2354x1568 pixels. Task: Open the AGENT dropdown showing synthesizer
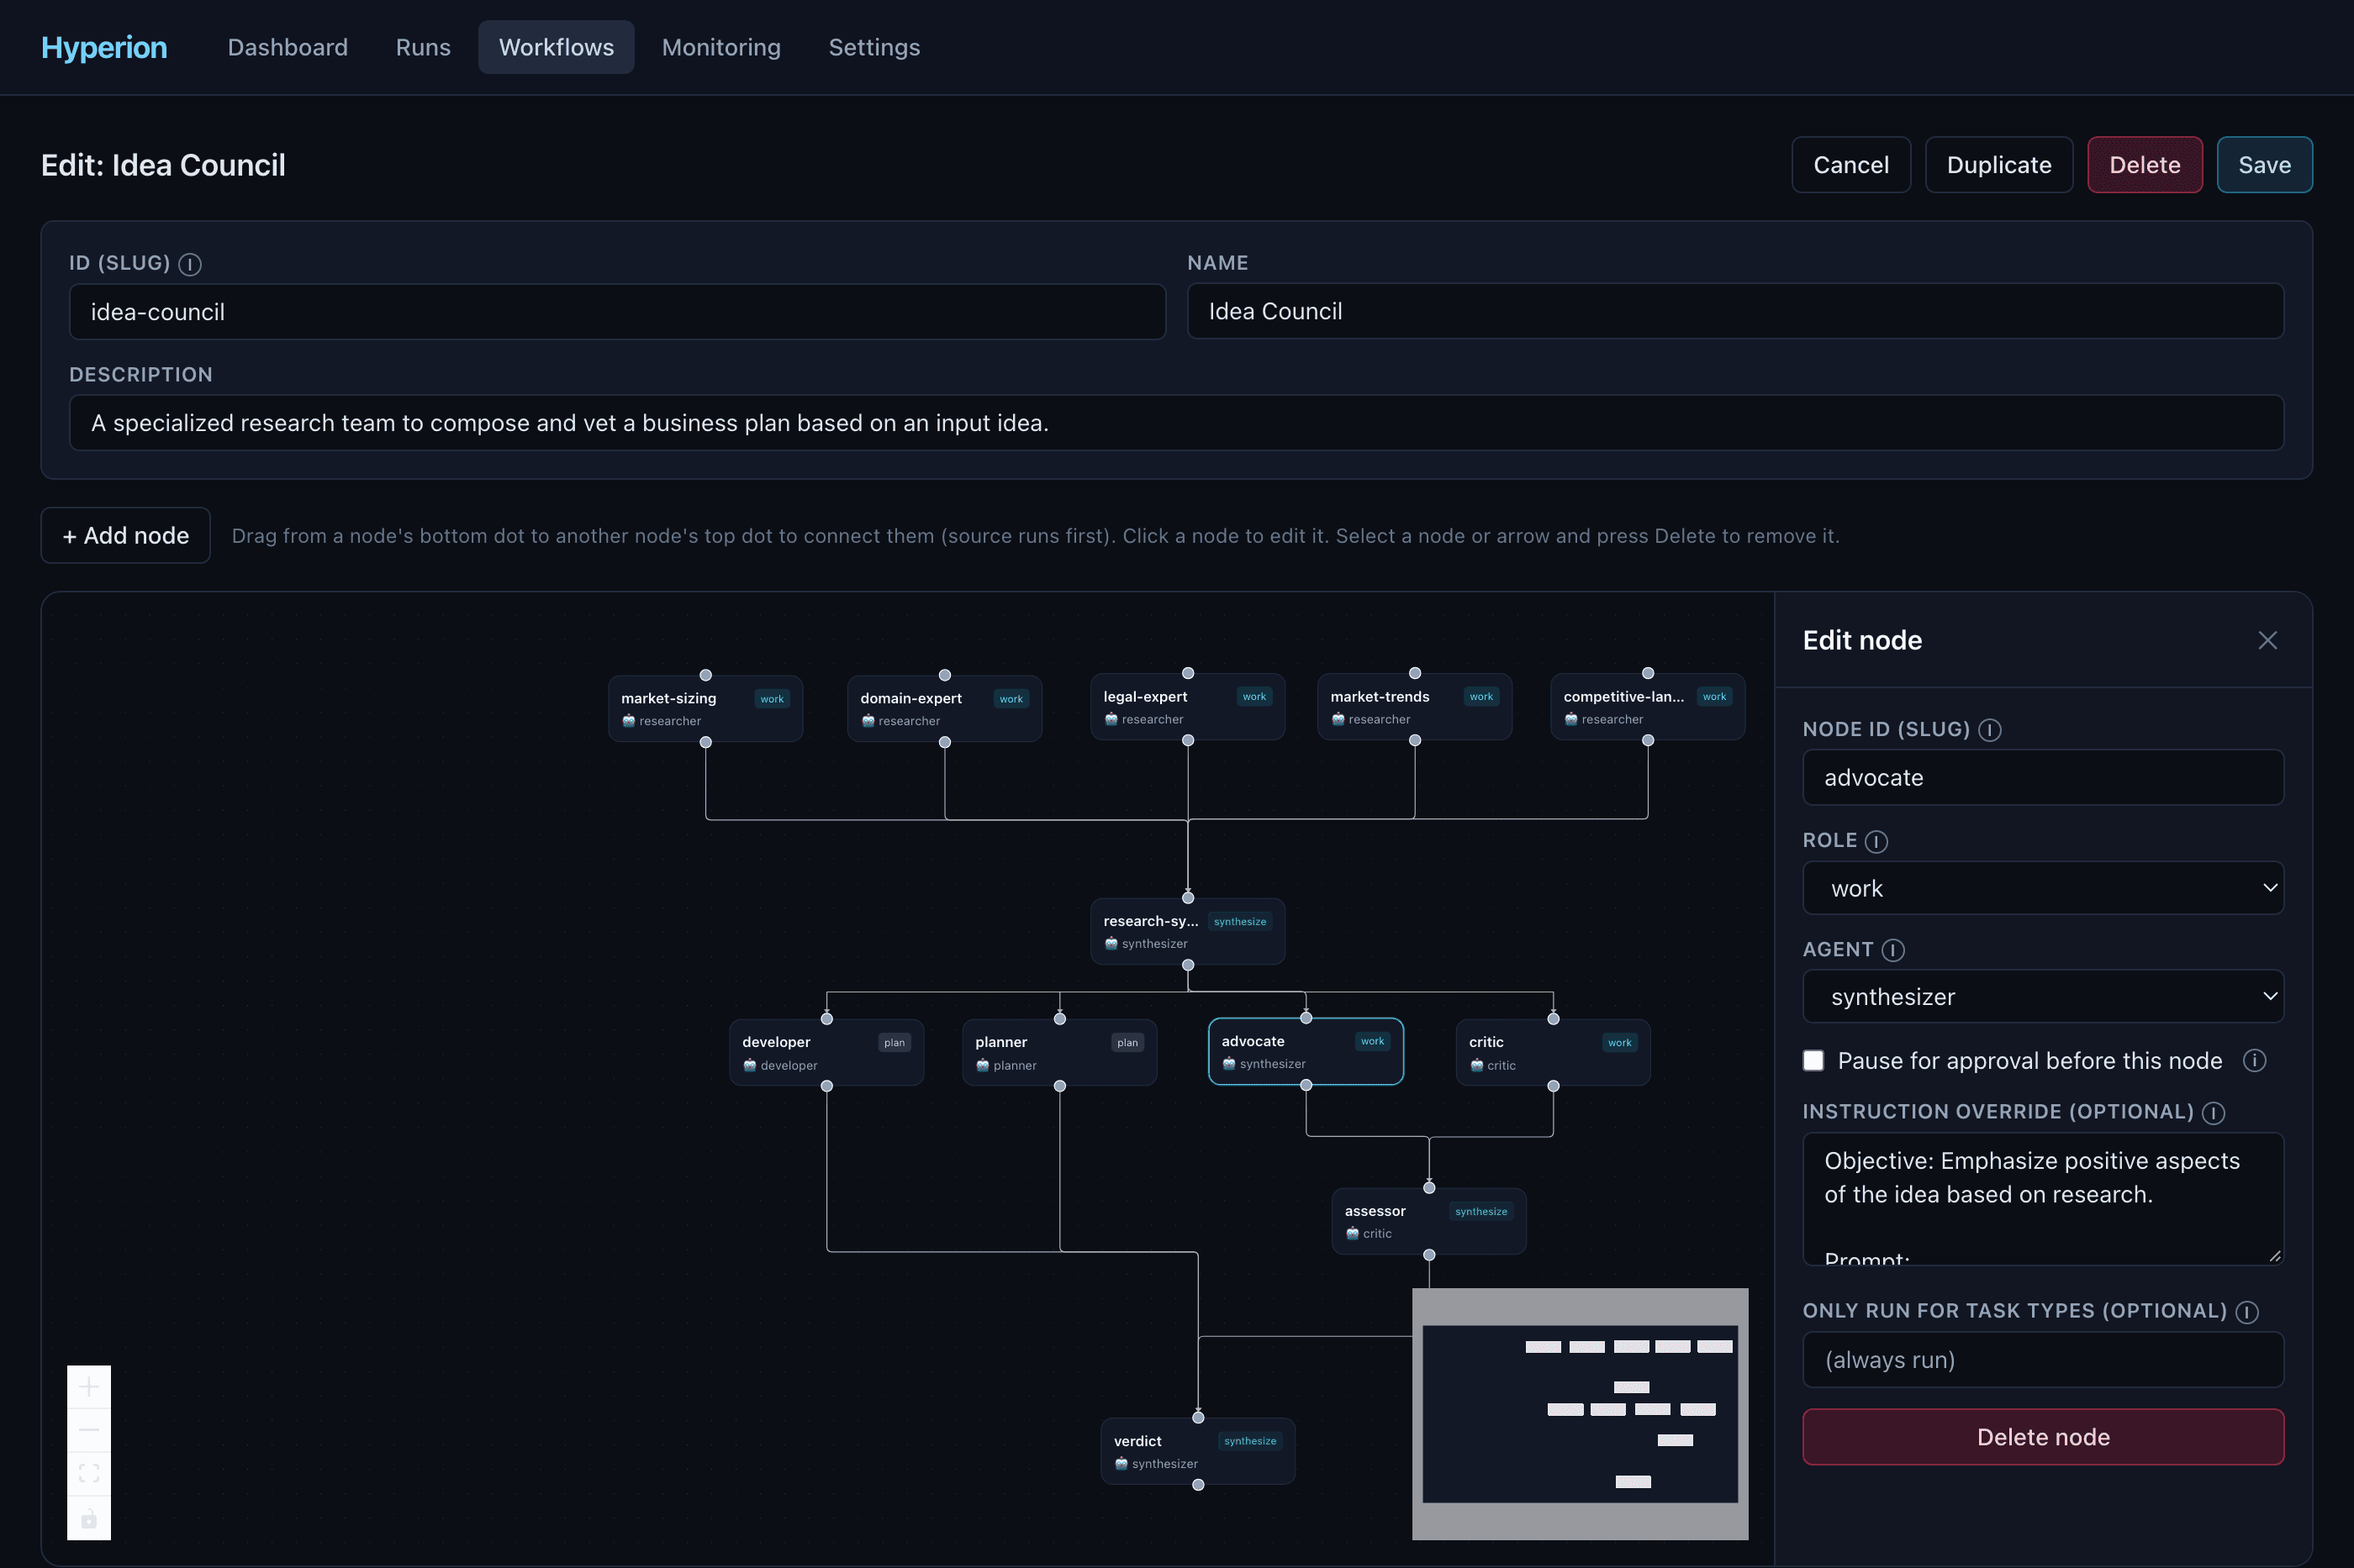[2043, 996]
